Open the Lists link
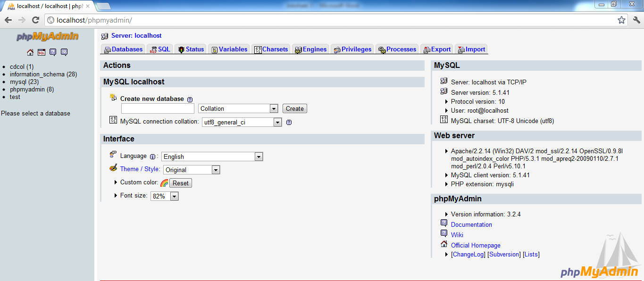The image size is (644, 281). [531, 254]
